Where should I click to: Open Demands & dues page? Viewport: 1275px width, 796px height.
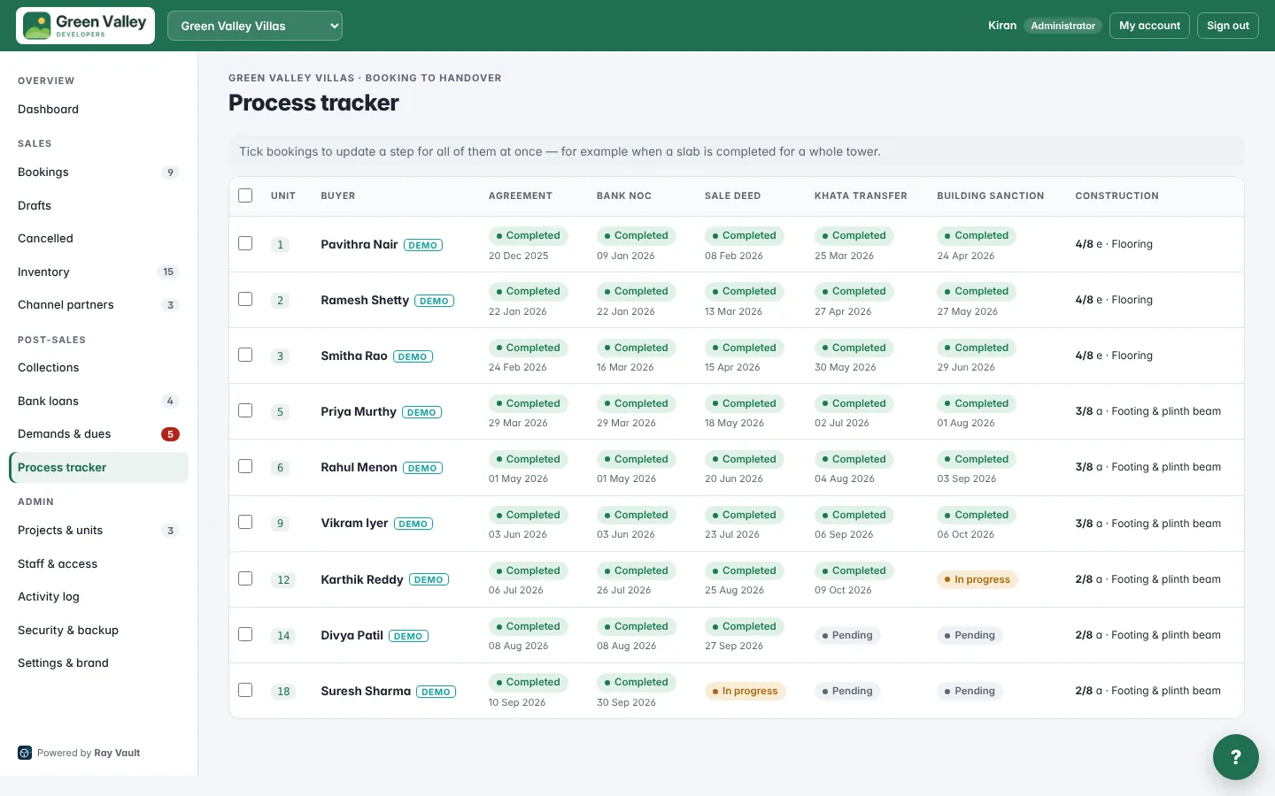98,434
